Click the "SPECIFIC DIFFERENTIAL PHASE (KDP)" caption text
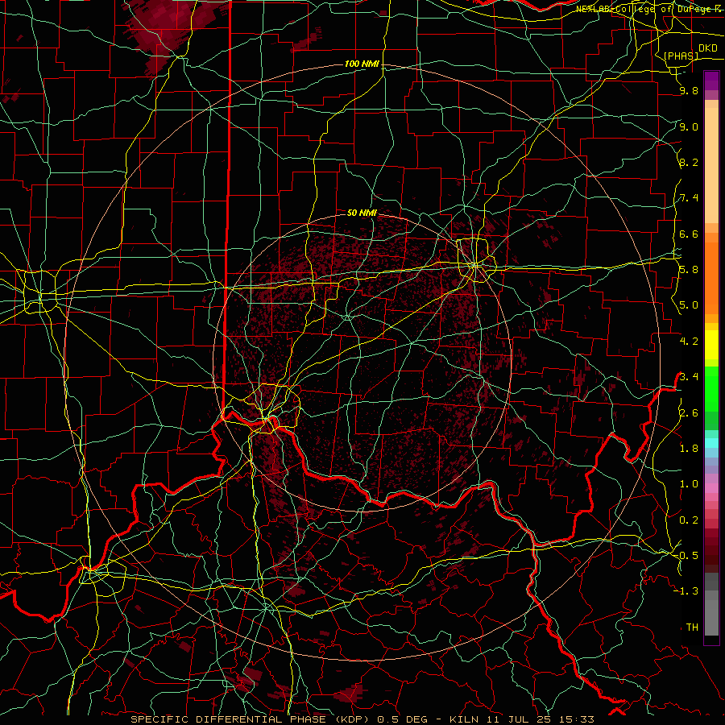The width and height of the screenshot is (725, 725). point(250,719)
